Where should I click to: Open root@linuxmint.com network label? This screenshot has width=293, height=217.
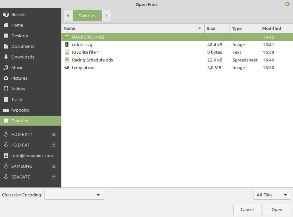[32, 156]
